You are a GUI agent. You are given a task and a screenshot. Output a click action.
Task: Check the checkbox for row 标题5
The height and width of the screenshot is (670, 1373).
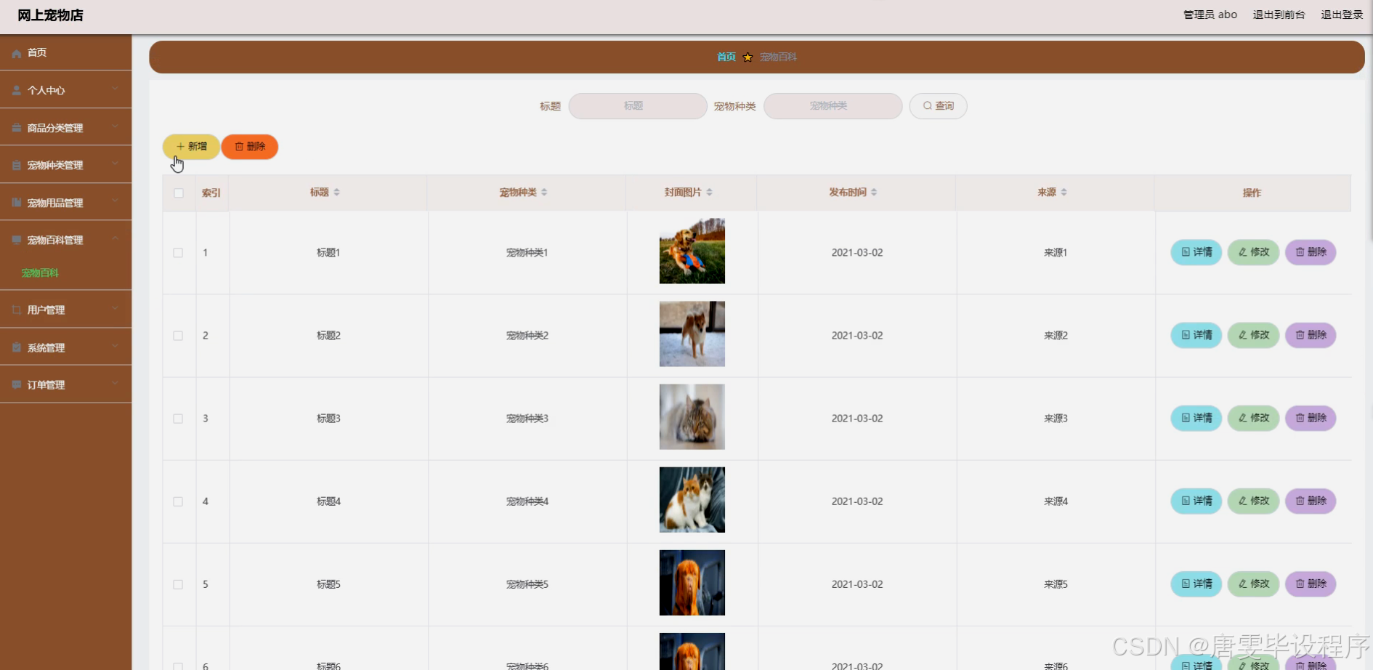[x=178, y=584]
